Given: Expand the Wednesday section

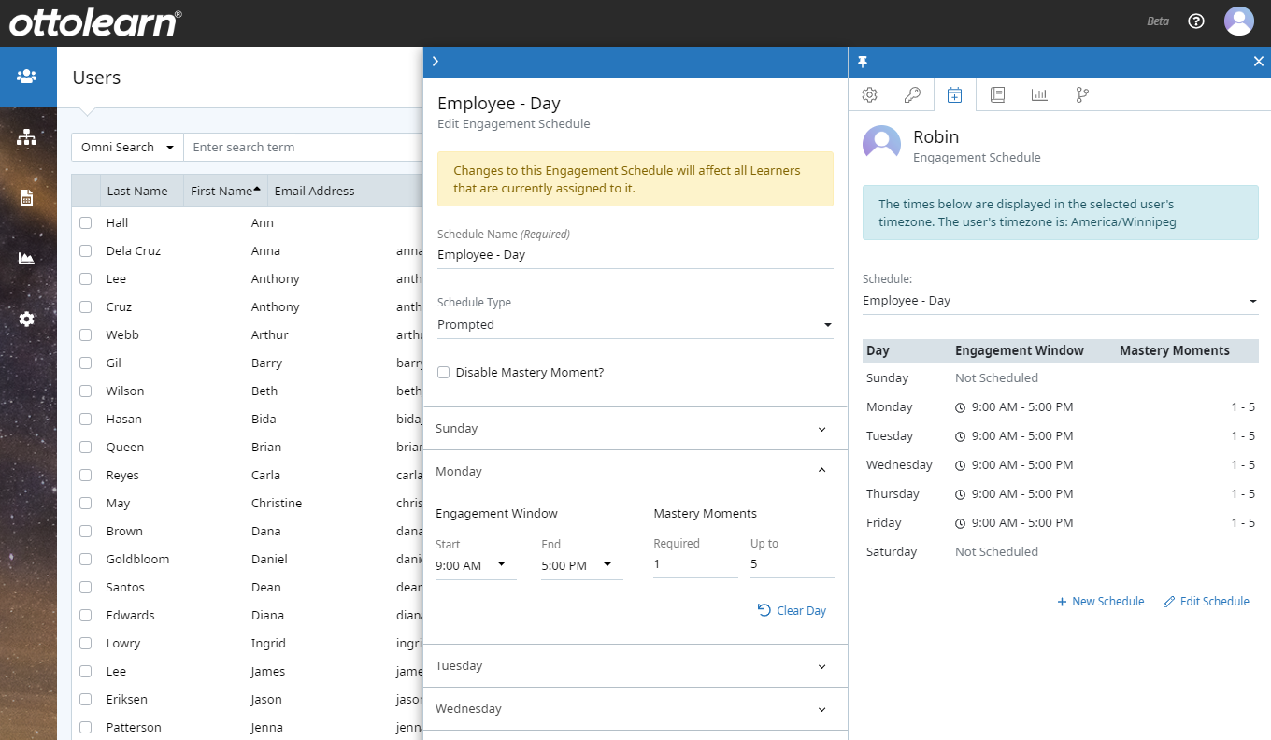Looking at the screenshot, I should tap(635, 709).
